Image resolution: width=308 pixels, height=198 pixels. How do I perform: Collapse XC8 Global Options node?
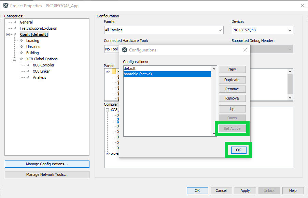(x=15, y=59)
